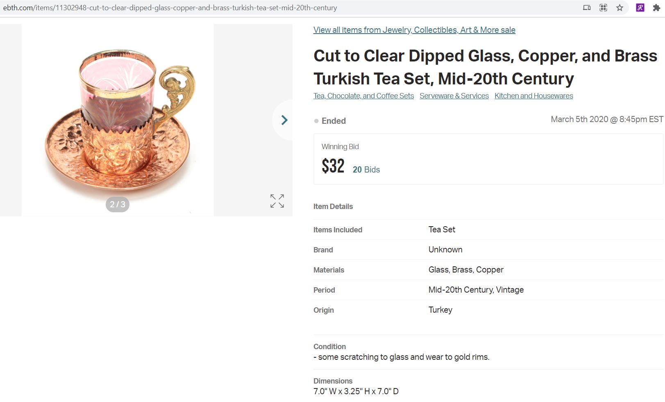Screen dimensions: 665x402
Task: Click the $32 winning bid amount
Action: (x=333, y=165)
